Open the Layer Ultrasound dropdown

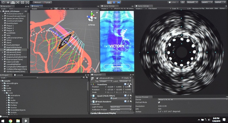click(x=125, y=81)
